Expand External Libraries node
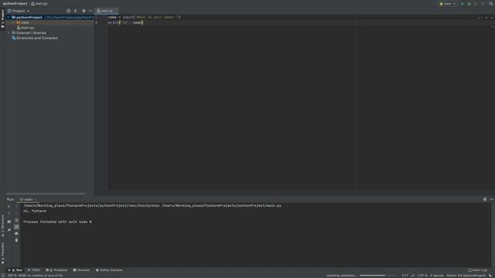Viewport: 495px width, 278px height. point(9,32)
